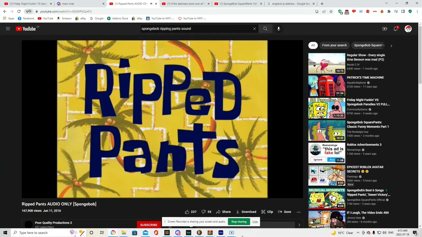Open the Addons Store bookmark
The image size is (422, 237).
(117, 18)
